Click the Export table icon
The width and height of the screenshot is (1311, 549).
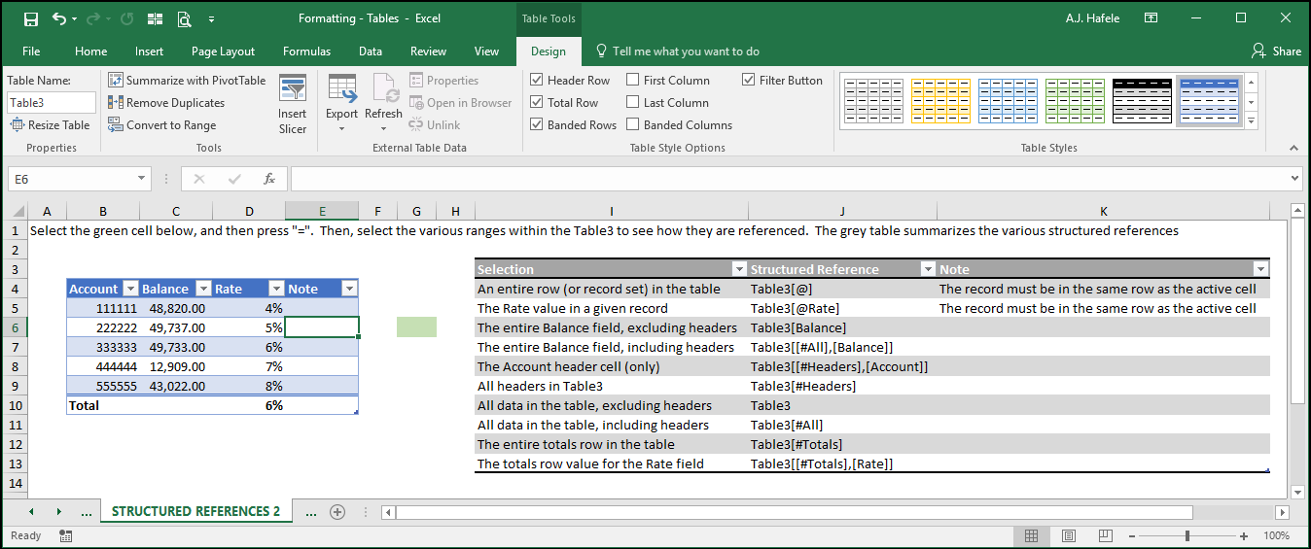pyautogui.click(x=341, y=88)
